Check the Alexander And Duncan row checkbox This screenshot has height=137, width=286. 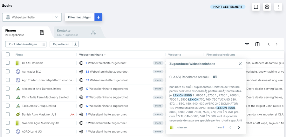point(8,89)
